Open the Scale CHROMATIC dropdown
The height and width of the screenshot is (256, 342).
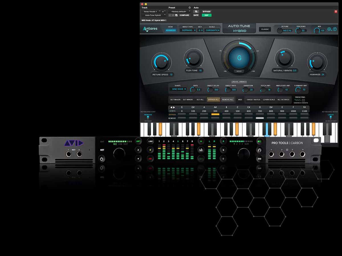[x=212, y=30]
